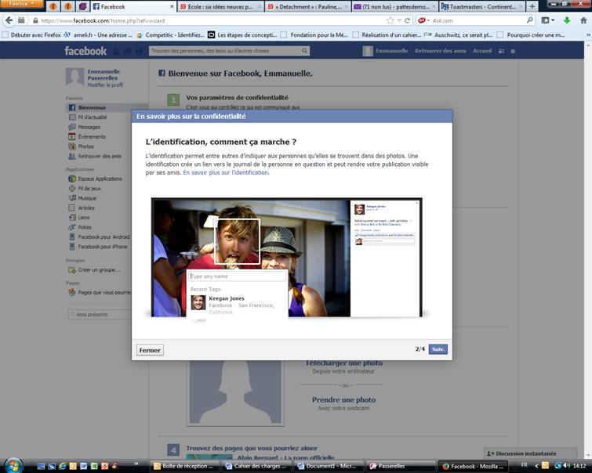Open the 'Discussion instantanée' chat bar
Screen dimensions: 592x473
(530, 453)
